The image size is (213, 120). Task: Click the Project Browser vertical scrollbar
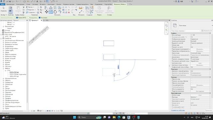pyautogui.click(x=27, y=72)
